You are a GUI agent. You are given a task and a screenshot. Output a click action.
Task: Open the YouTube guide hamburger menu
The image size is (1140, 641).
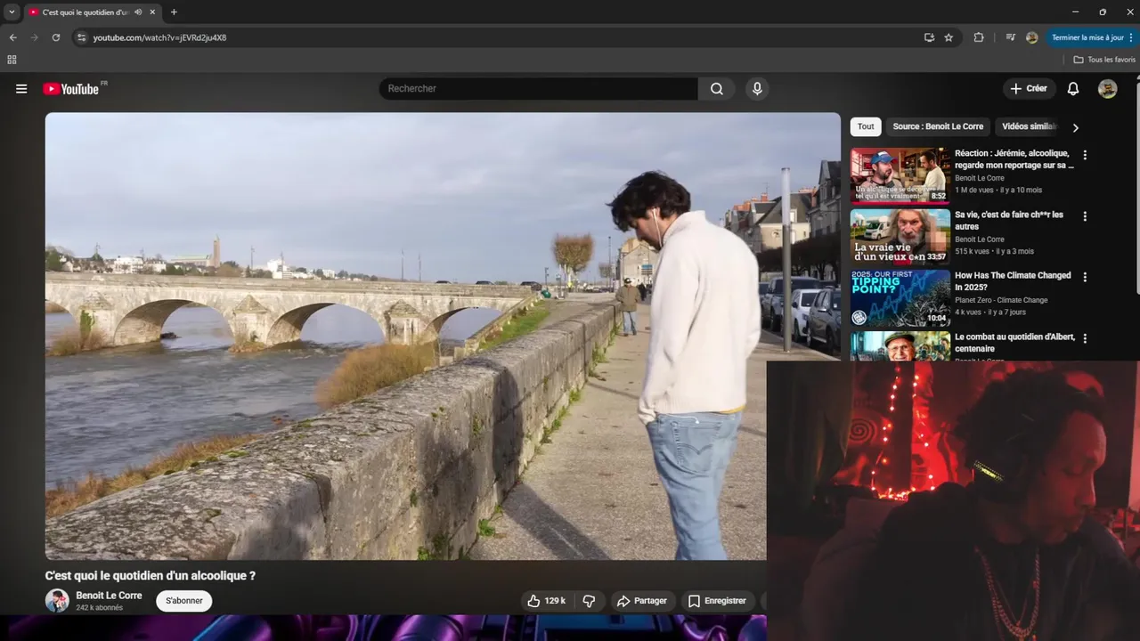click(21, 89)
